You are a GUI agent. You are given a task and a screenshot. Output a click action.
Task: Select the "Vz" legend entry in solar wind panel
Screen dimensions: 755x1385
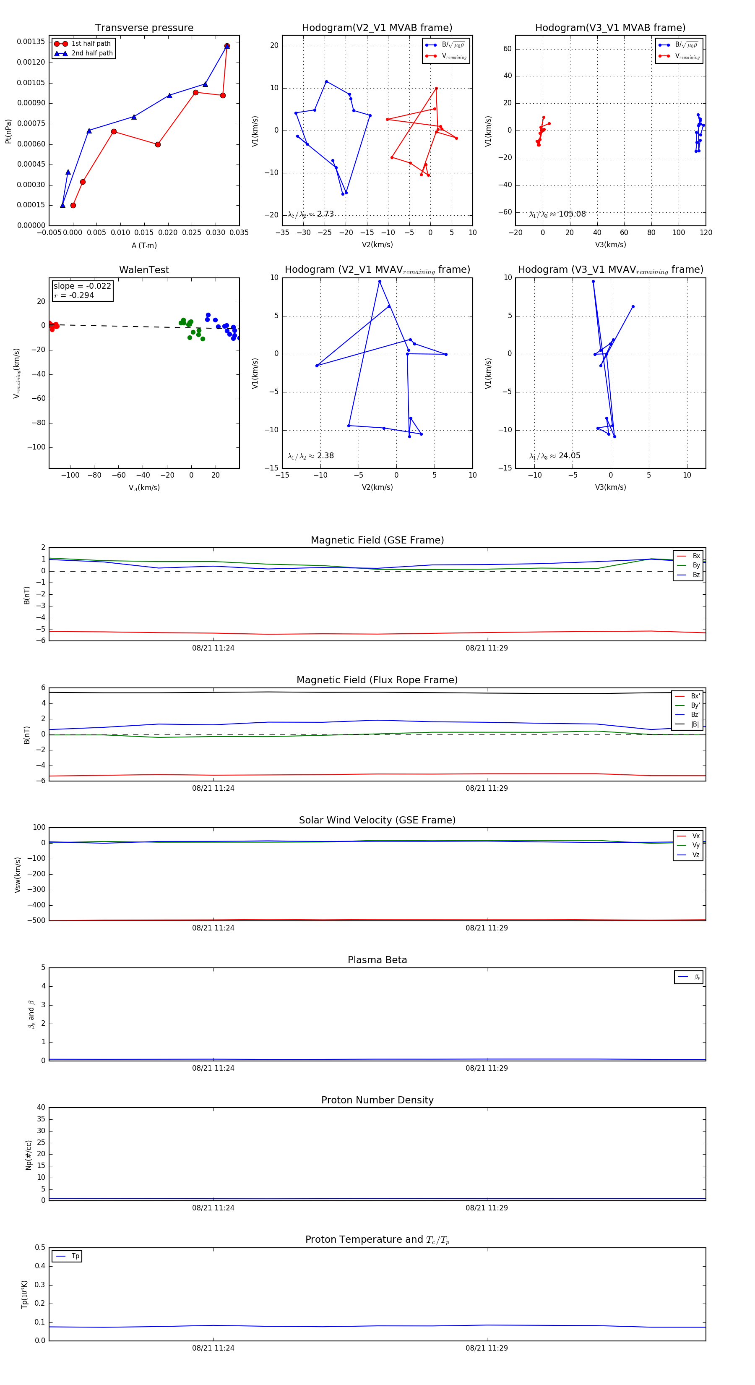pos(688,855)
